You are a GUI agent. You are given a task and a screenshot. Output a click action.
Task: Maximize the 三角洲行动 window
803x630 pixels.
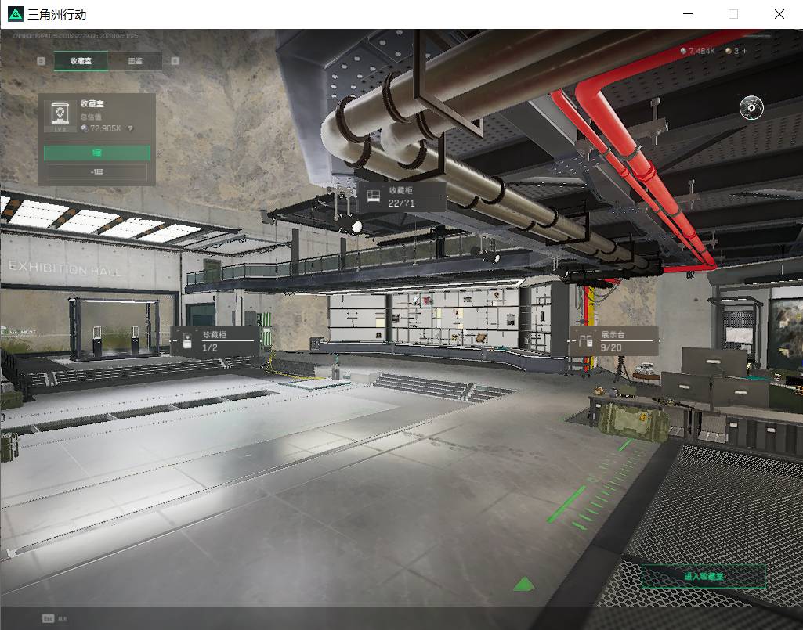click(732, 14)
